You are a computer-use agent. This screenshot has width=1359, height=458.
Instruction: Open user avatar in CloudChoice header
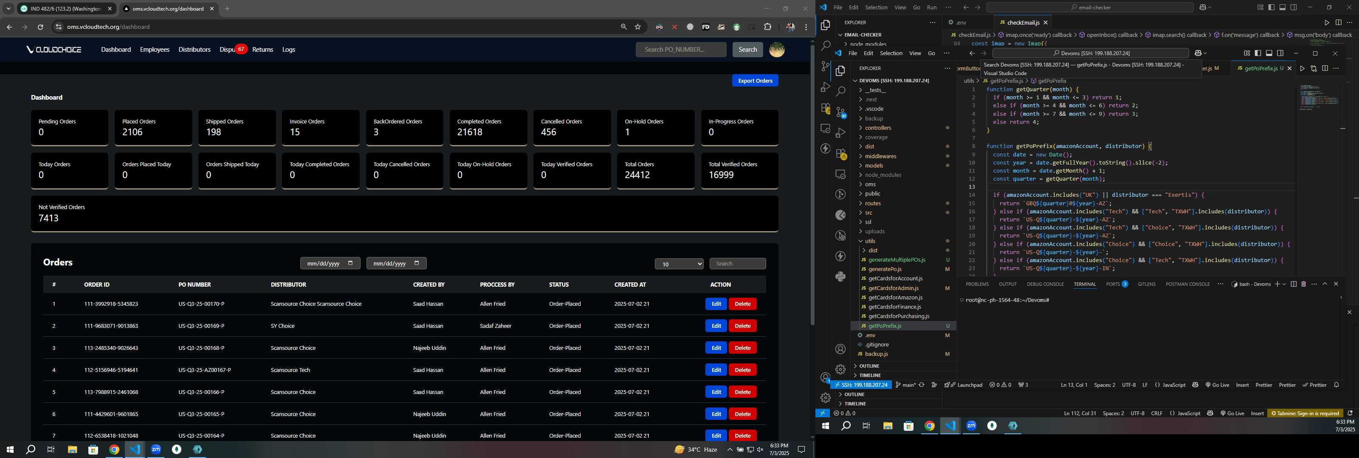(x=777, y=50)
